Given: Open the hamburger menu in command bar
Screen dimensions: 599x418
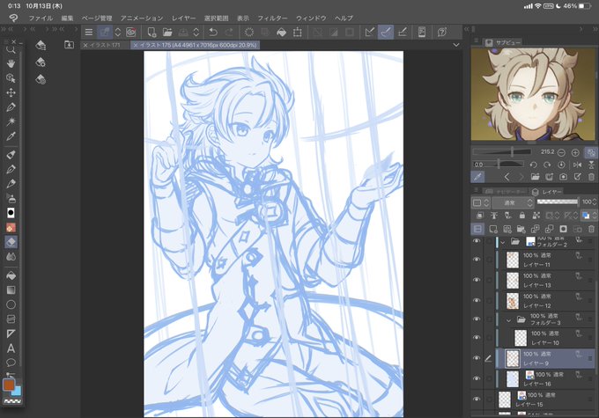Looking at the screenshot, I should click(89, 33).
